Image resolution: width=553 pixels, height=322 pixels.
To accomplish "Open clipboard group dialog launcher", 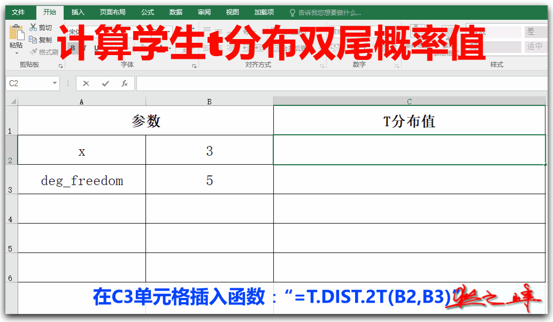I will point(60,66).
